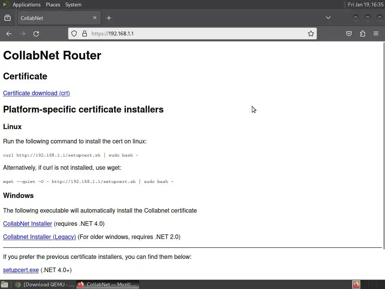385x289 pixels.
Task: Open the Applications menu
Action: pyautogui.click(x=27, y=5)
